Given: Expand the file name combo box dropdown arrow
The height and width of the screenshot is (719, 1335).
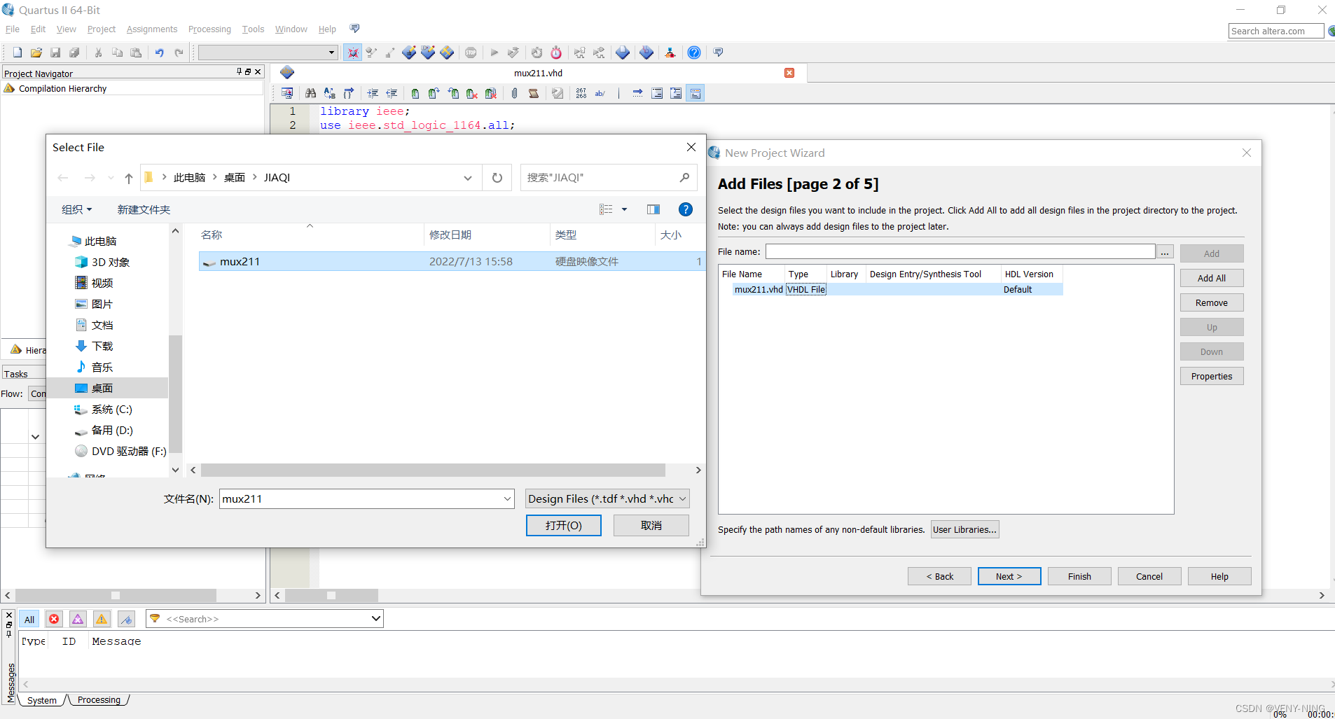Looking at the screenshot, I should point(508,498).
